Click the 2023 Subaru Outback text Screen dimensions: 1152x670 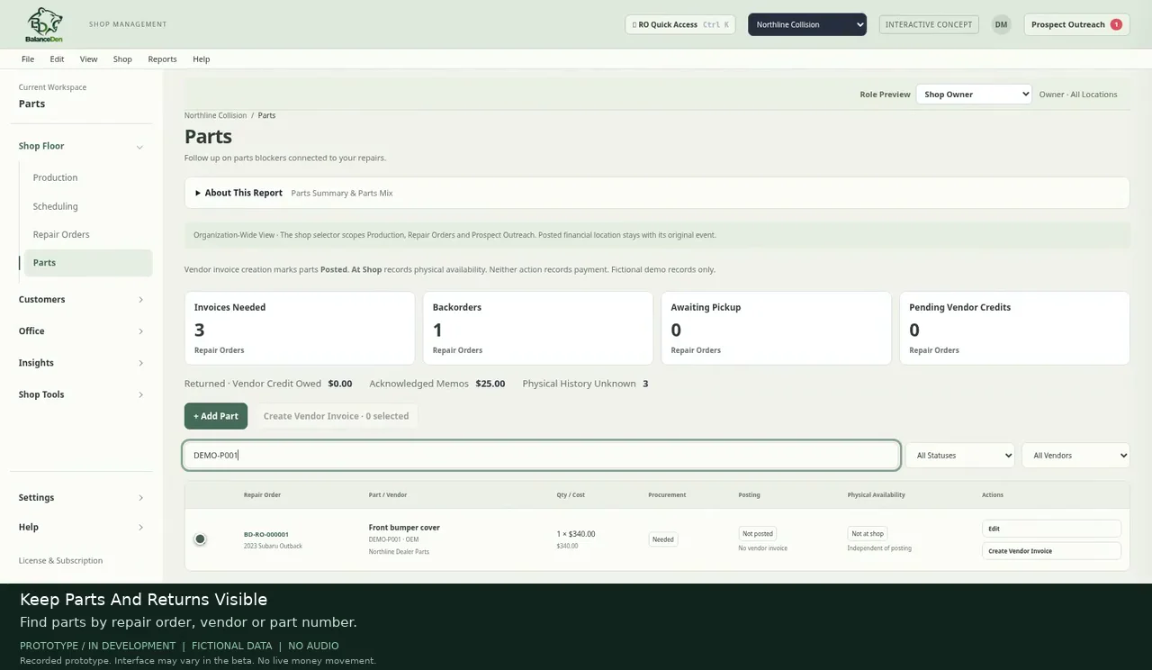[x=273, y=546]
